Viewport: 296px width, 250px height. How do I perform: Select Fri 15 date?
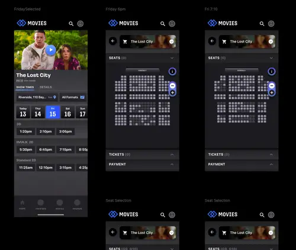(x=53, y=112)
